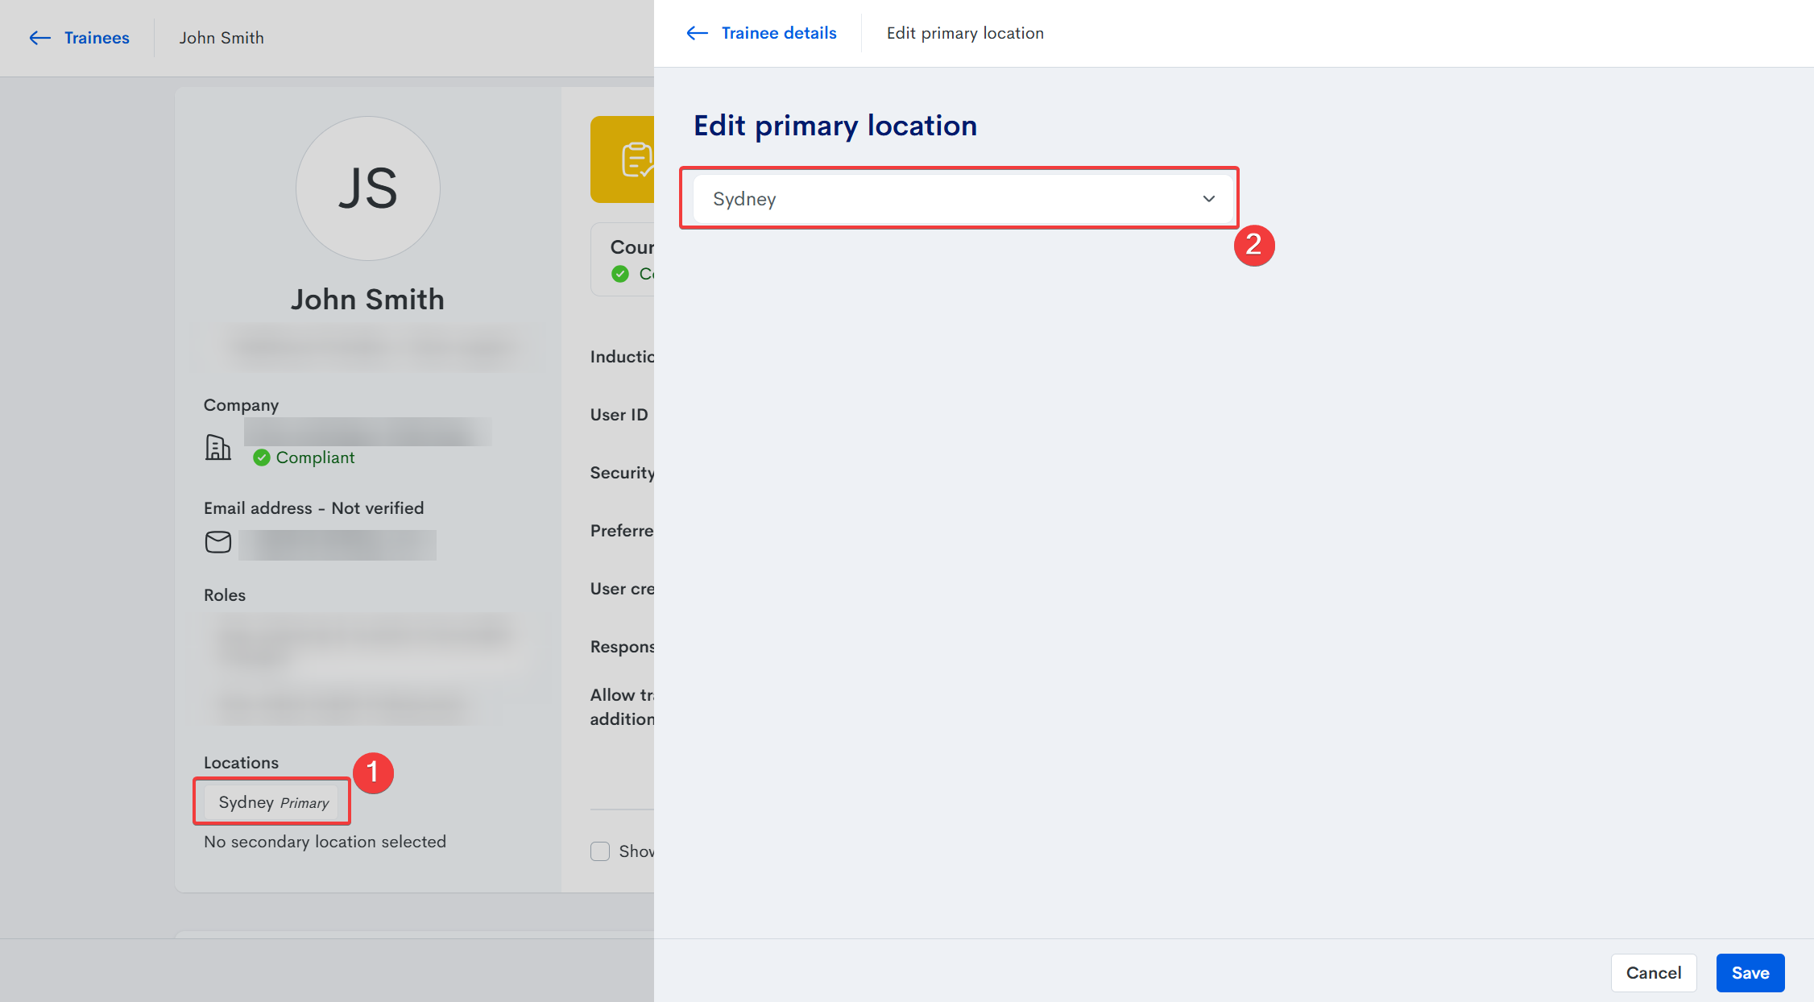Click the Cancel button

coord(1653,973)
